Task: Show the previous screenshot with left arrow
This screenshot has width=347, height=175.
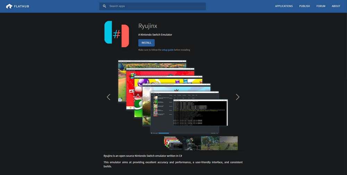Action: coord(108,97)
